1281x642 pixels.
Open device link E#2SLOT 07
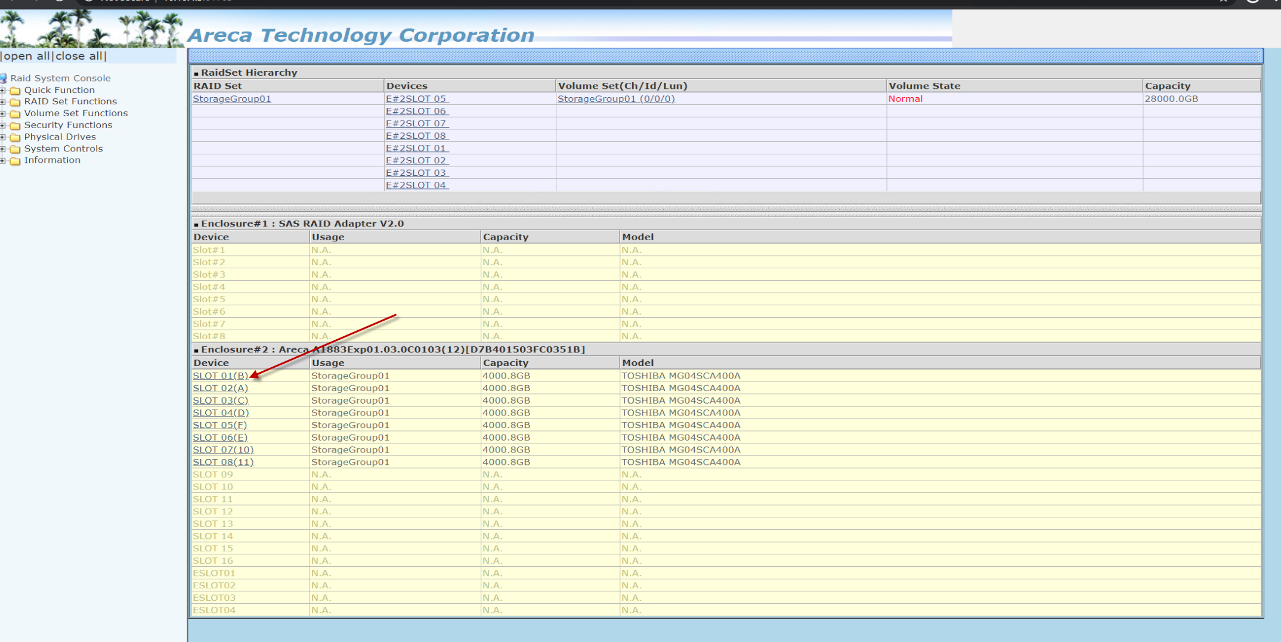[417, 123]
